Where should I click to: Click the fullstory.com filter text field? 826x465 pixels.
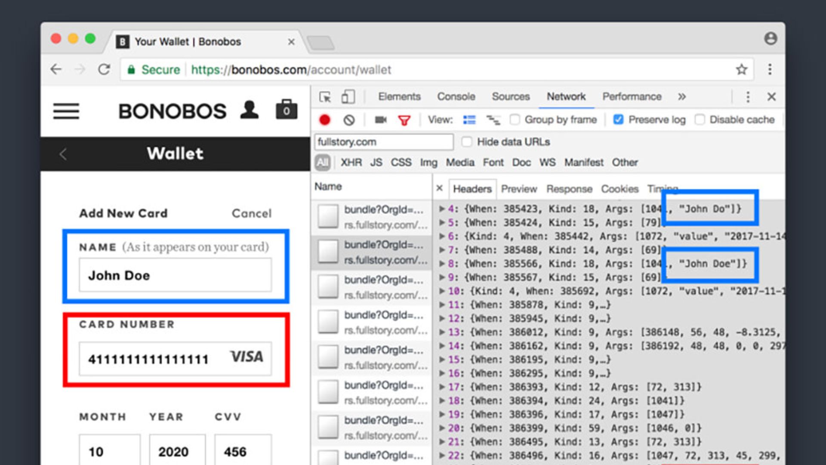[x=383, y=142]
